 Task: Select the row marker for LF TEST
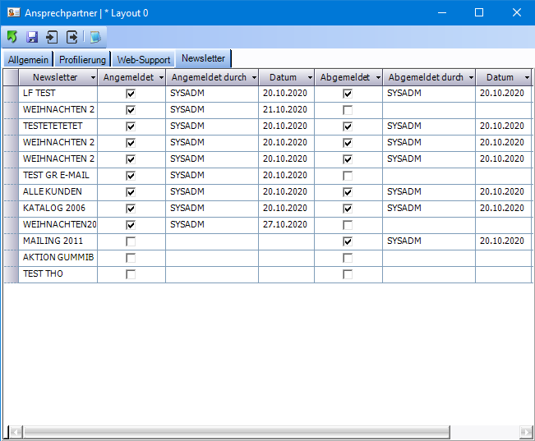click(x=11, y=94)
